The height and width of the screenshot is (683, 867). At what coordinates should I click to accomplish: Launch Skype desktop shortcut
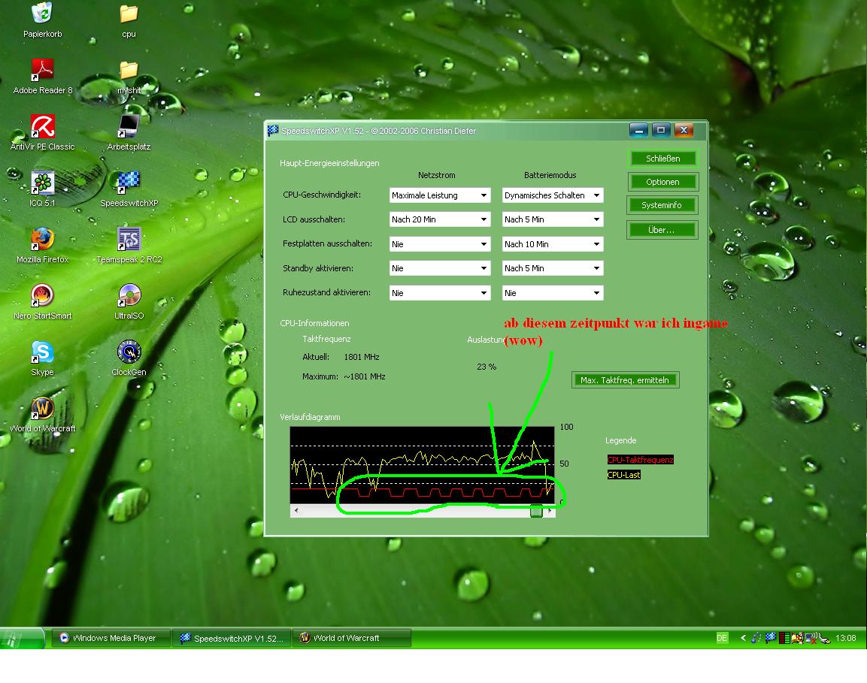click(43, 358)
